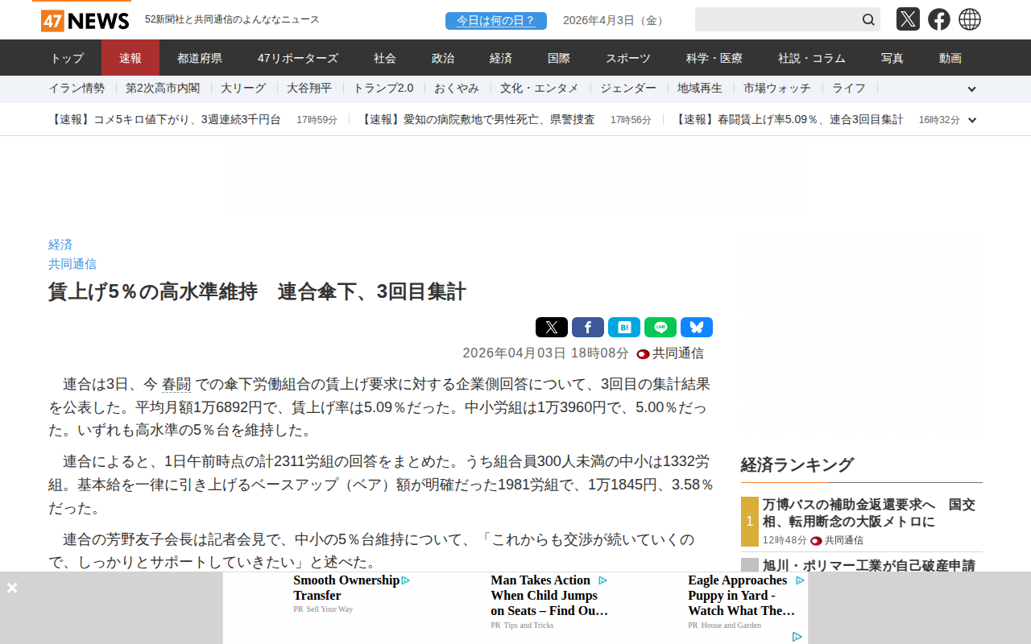Open the ジェンダー topic link
Image resolution: width=1031 pixels, height=644 pixels.
628,89
